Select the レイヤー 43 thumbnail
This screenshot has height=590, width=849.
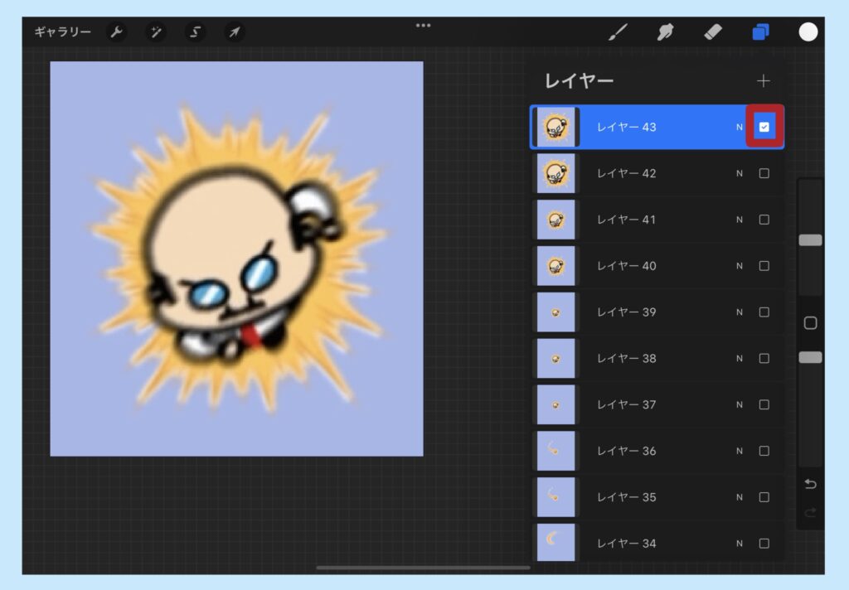[x=555, y=128]
